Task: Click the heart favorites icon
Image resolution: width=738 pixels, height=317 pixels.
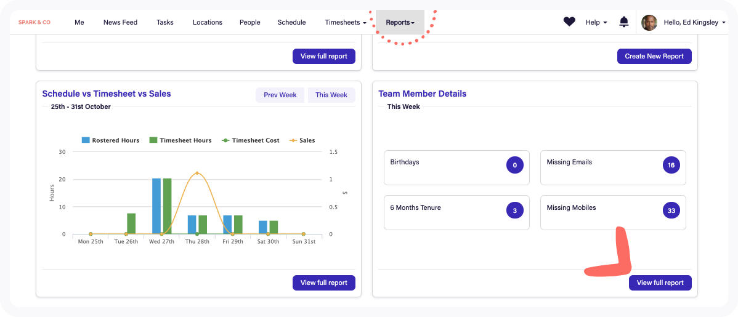Action: 569,22
